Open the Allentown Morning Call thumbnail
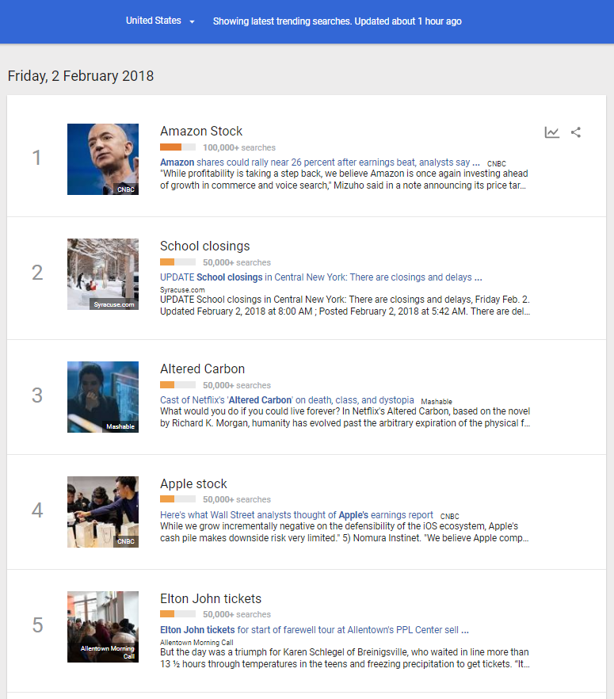Viewport: 614px width, 699px height. point(103,627)
